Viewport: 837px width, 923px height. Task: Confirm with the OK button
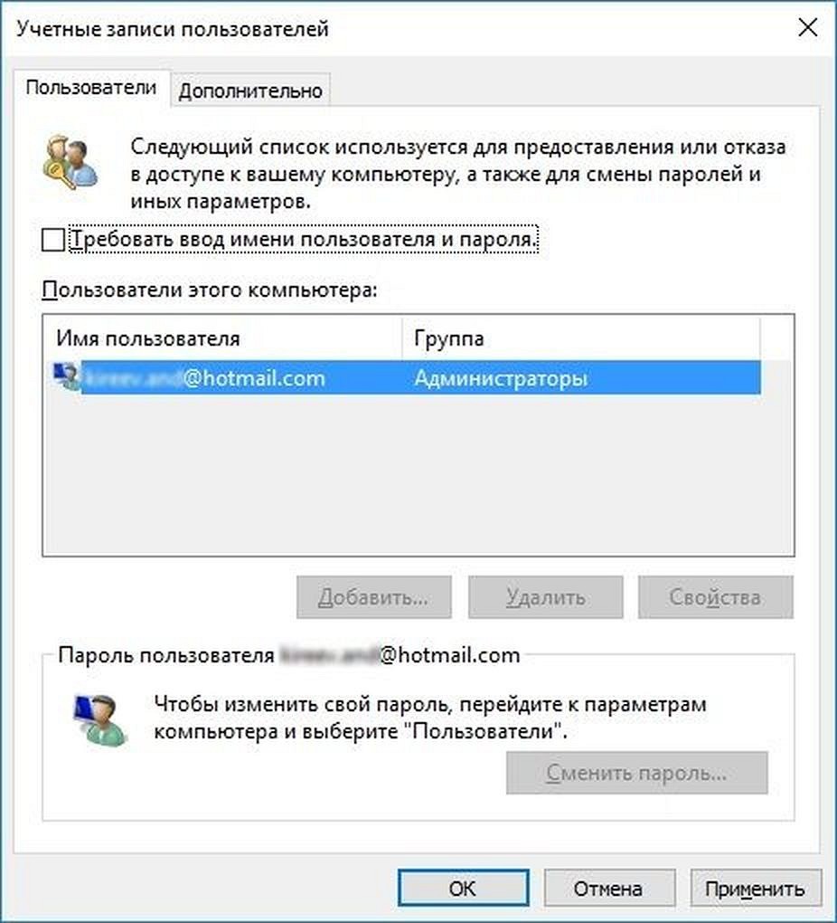point(463,888)
